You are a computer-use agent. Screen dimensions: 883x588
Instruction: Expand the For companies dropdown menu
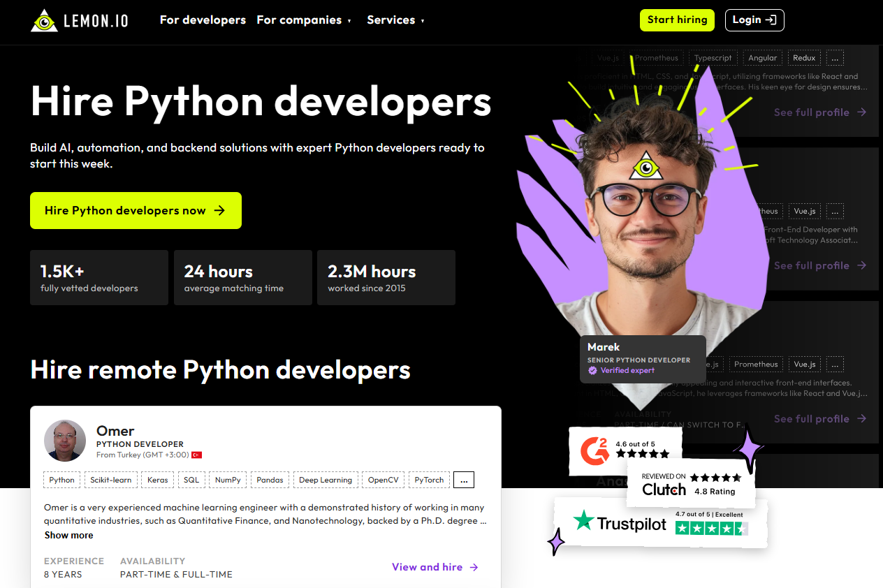304,20
